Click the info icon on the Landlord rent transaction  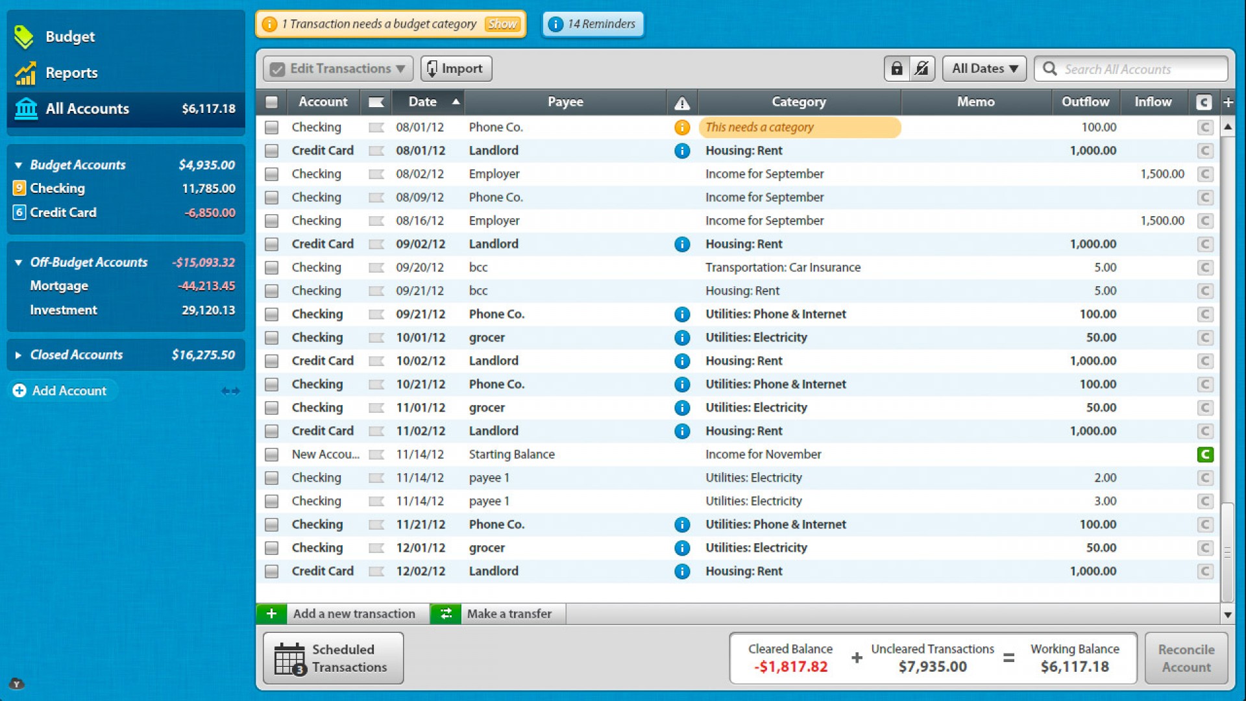click(x=682, y=151)
